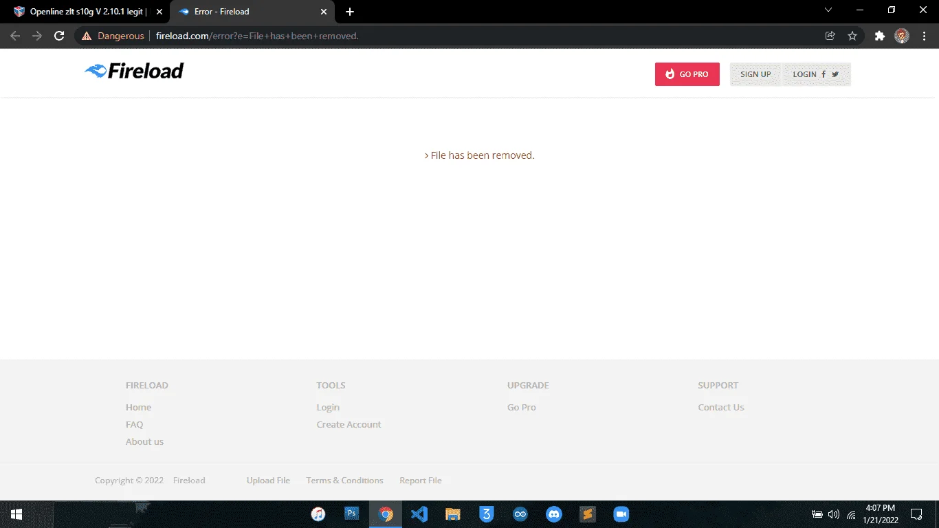Open the About us link
Image resolution: width=939 pixels, height=528 pixels.
(144, 441)
